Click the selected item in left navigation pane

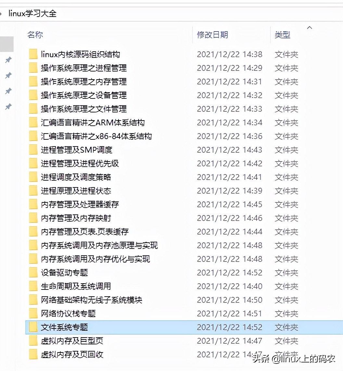coord(6,44)
